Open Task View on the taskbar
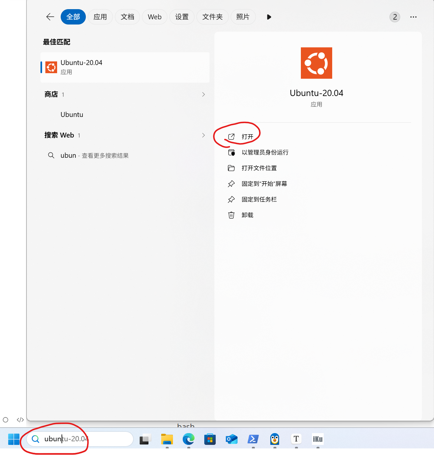Viewport: 434px width, 455px height. coord(146,439)
